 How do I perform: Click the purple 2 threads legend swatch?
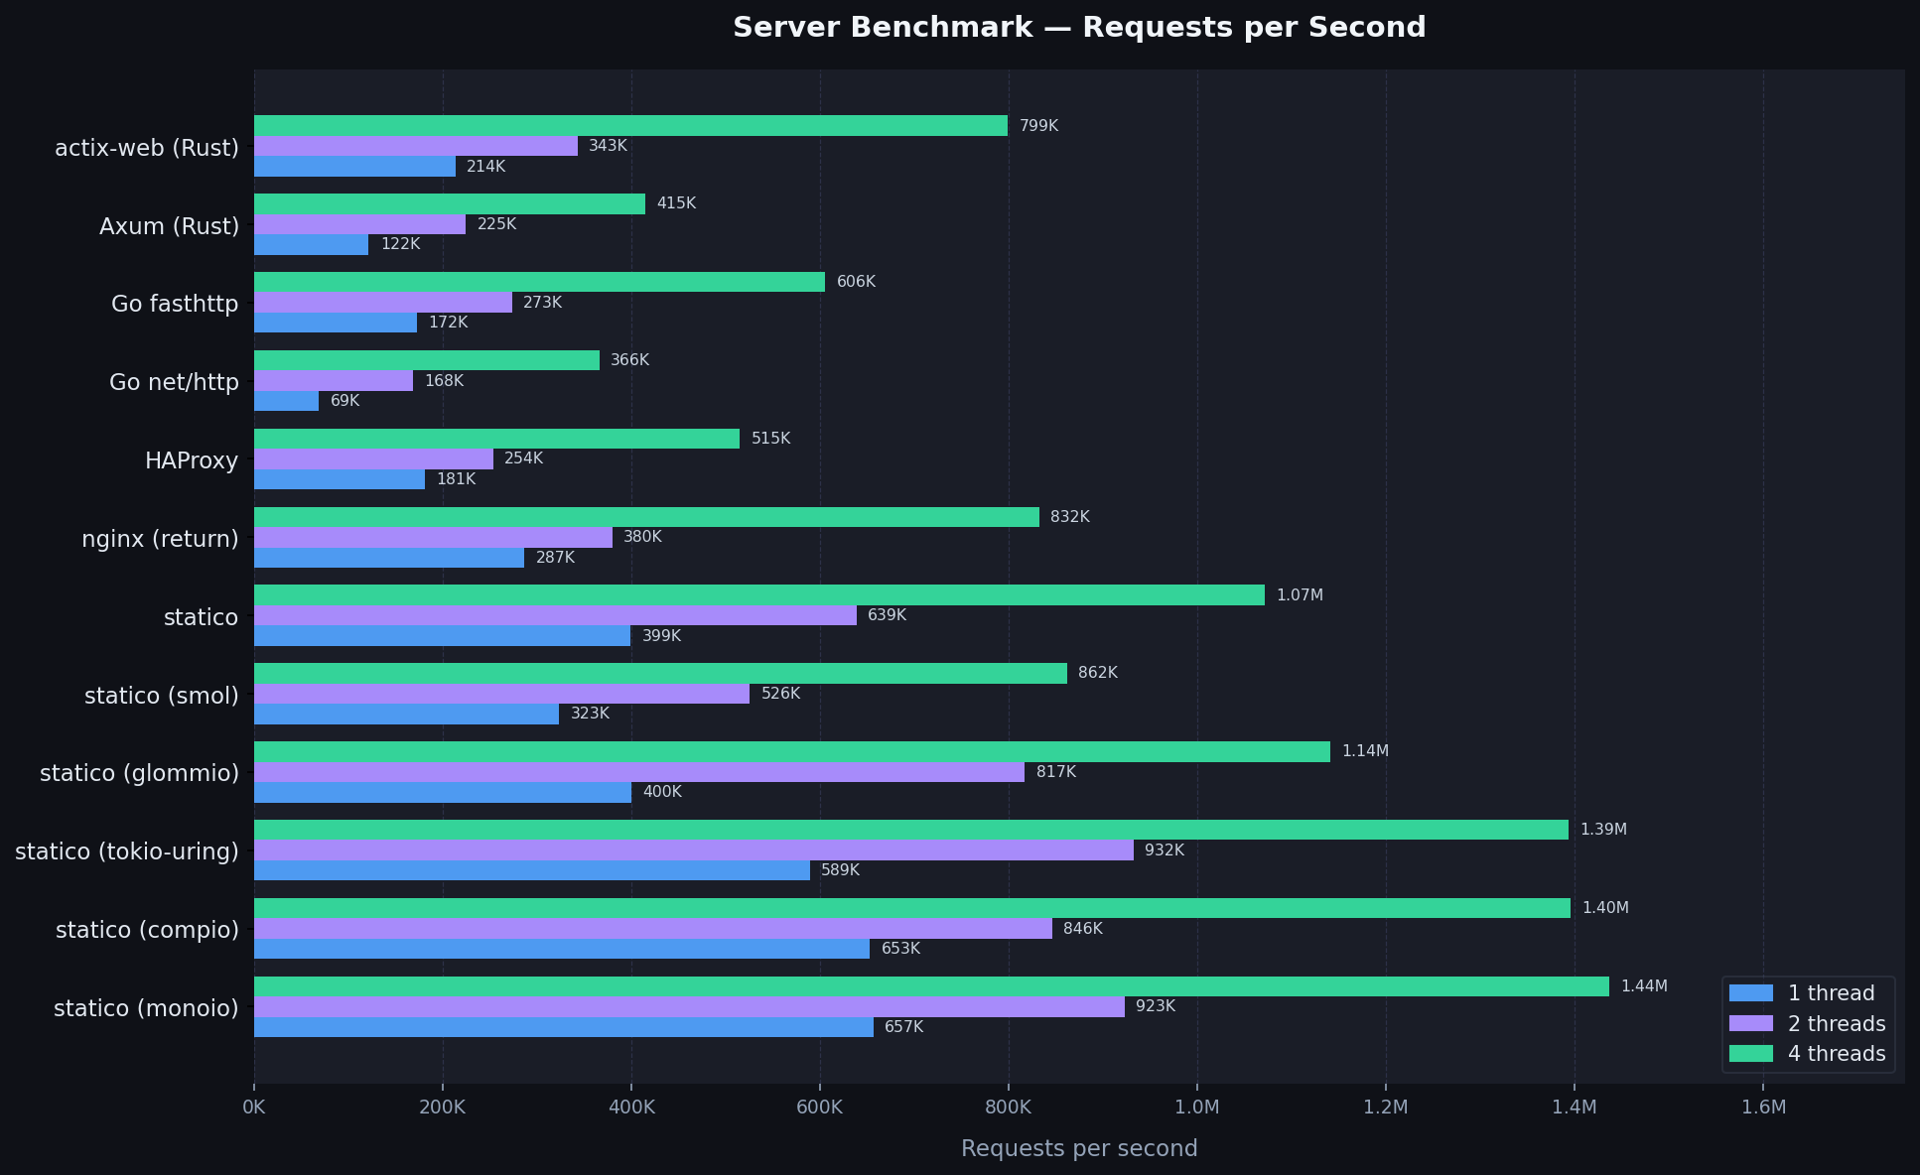click(1750, 1024)
